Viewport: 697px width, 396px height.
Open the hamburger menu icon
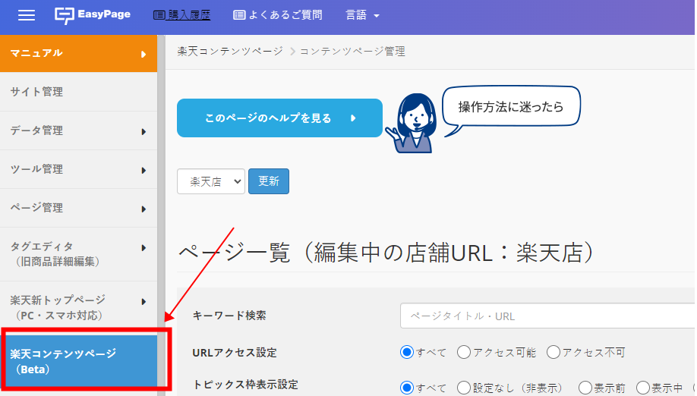pos(27,15)
